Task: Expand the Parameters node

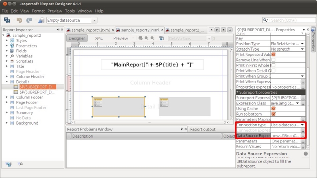Action: (x=7, y=45)
